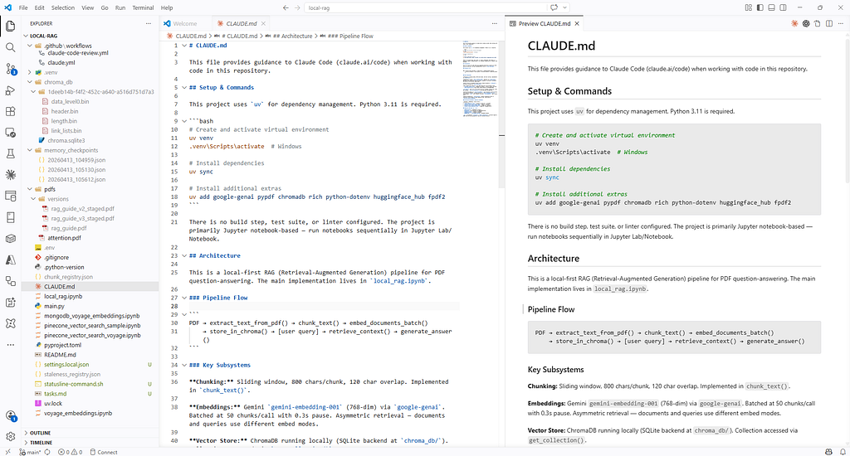Screen dimensions: 850x456
Task: Click the errors and warnings count in status bar
Action: coord(70,452)
